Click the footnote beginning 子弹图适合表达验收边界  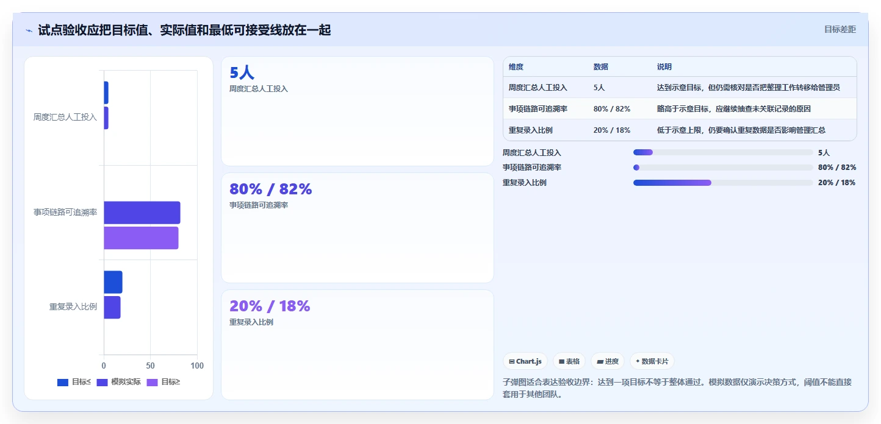pyautogui.click(x=677, y=388)
